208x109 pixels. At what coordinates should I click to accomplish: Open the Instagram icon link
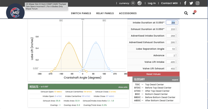pos(198,3)
